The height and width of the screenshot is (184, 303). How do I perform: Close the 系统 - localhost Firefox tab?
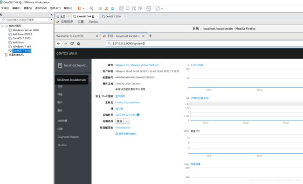coord(143,36)
